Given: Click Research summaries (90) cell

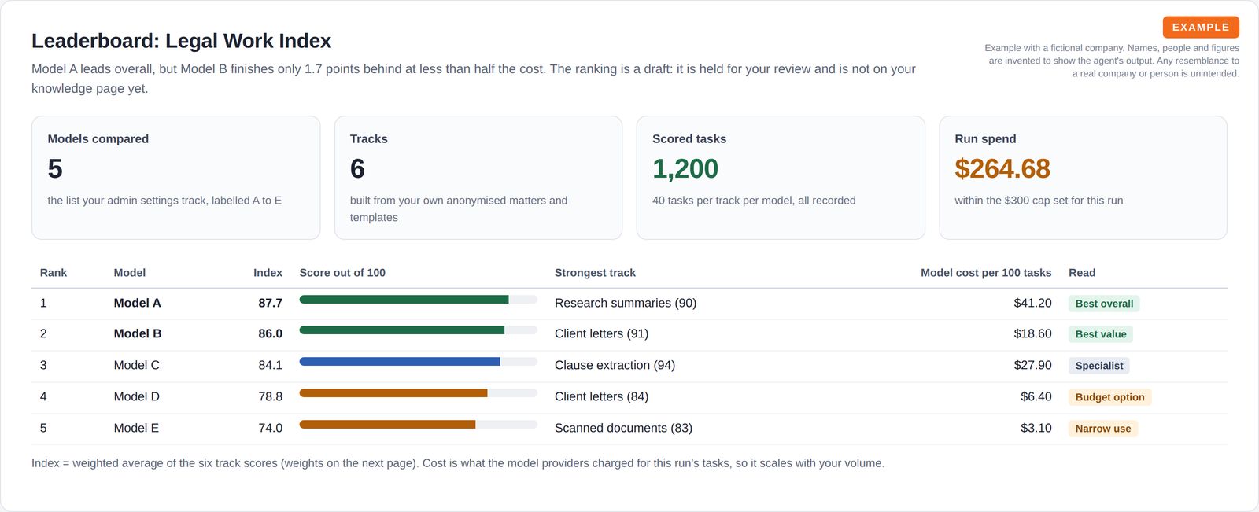Looking at the screenshot, I should point(626,303).
